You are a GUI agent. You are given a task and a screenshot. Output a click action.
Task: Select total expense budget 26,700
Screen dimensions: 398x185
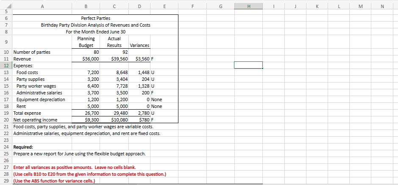pyautogui.click(x=86, y=113)
